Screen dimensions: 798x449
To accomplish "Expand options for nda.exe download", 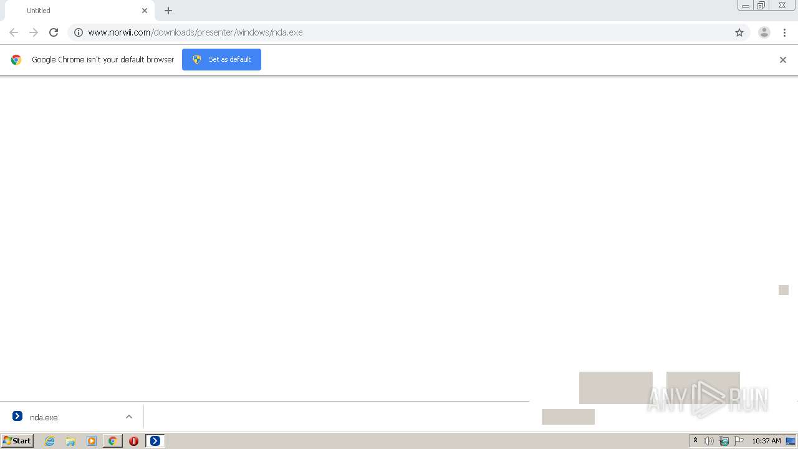I will pos(129,417).
